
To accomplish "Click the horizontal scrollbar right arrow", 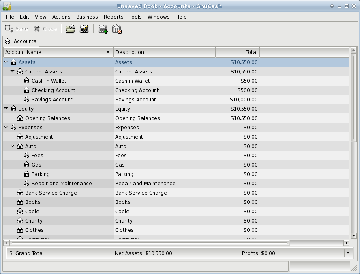I will pos(347,243).
